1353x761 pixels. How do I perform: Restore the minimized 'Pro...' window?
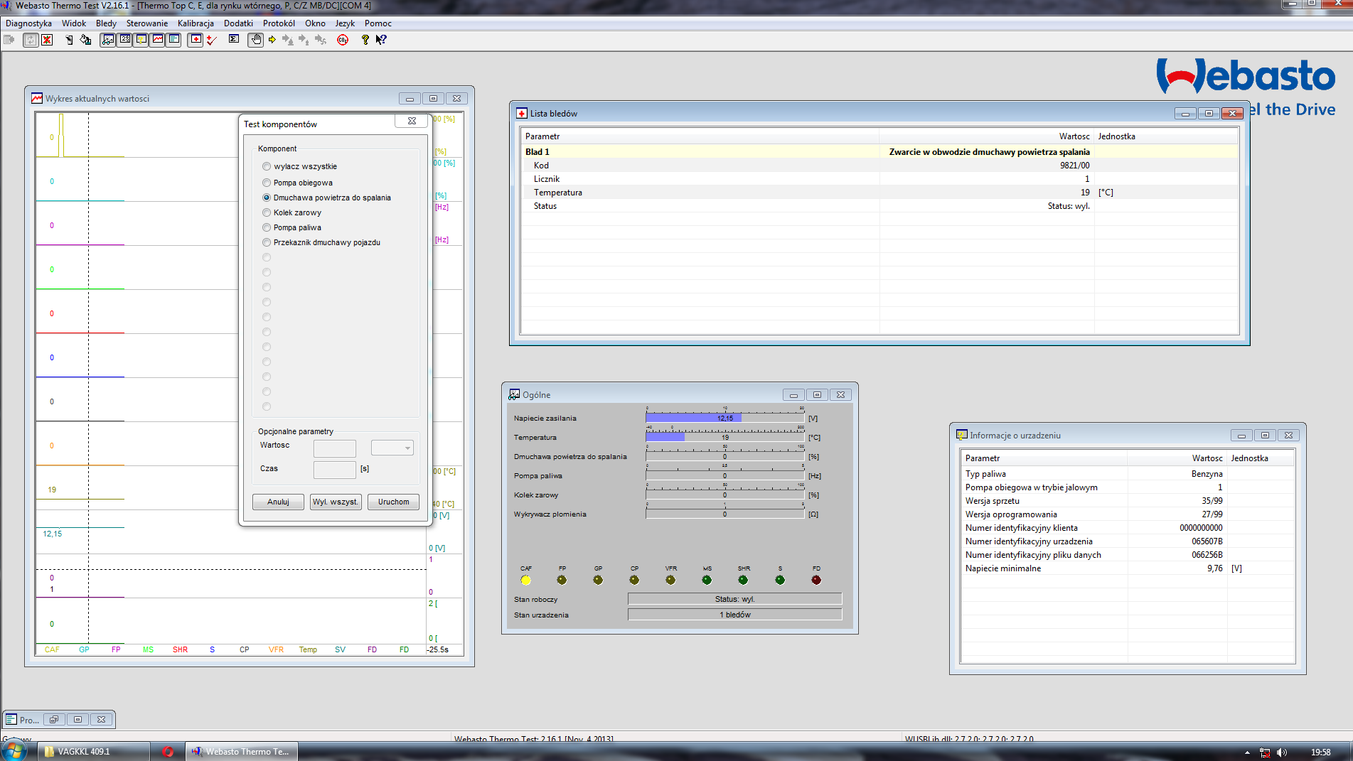54,720
